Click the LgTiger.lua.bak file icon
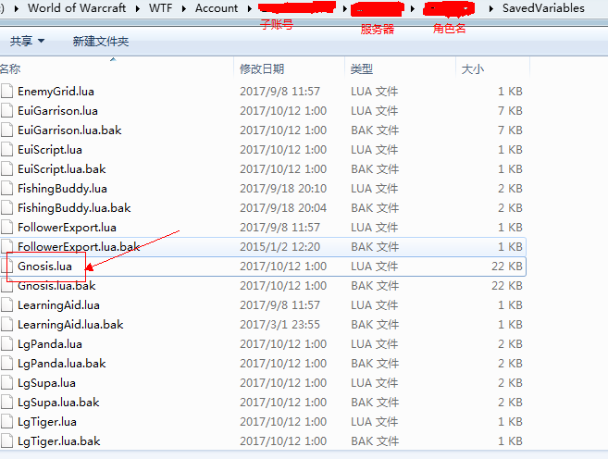The height and width of the screenshot is (459, 608). pos(6,440)
